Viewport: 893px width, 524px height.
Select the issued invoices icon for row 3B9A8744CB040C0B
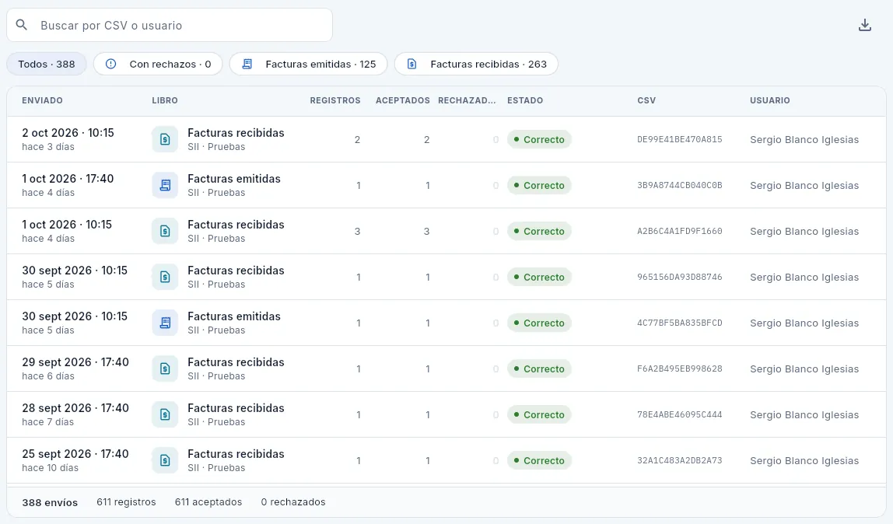[x=165, y=186]
